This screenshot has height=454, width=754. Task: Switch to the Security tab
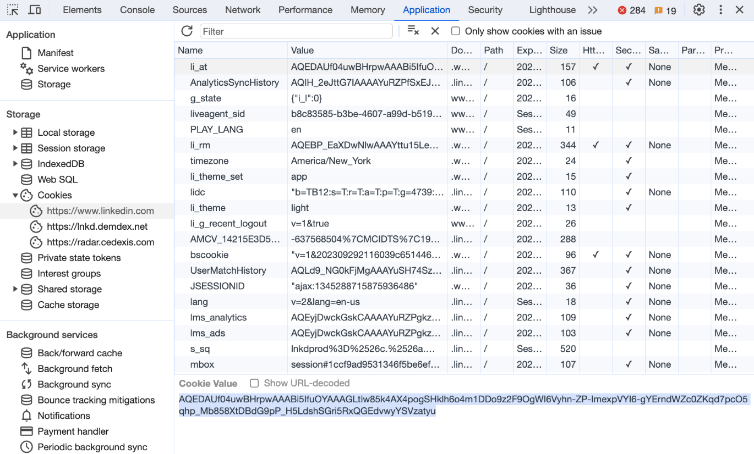485,10
